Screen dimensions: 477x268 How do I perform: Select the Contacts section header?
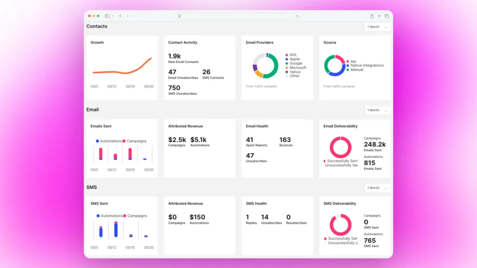click(96, 26)
